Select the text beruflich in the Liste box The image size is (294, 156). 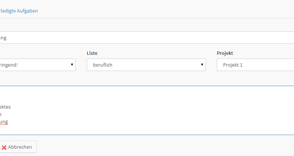click(x=102, y=65)
